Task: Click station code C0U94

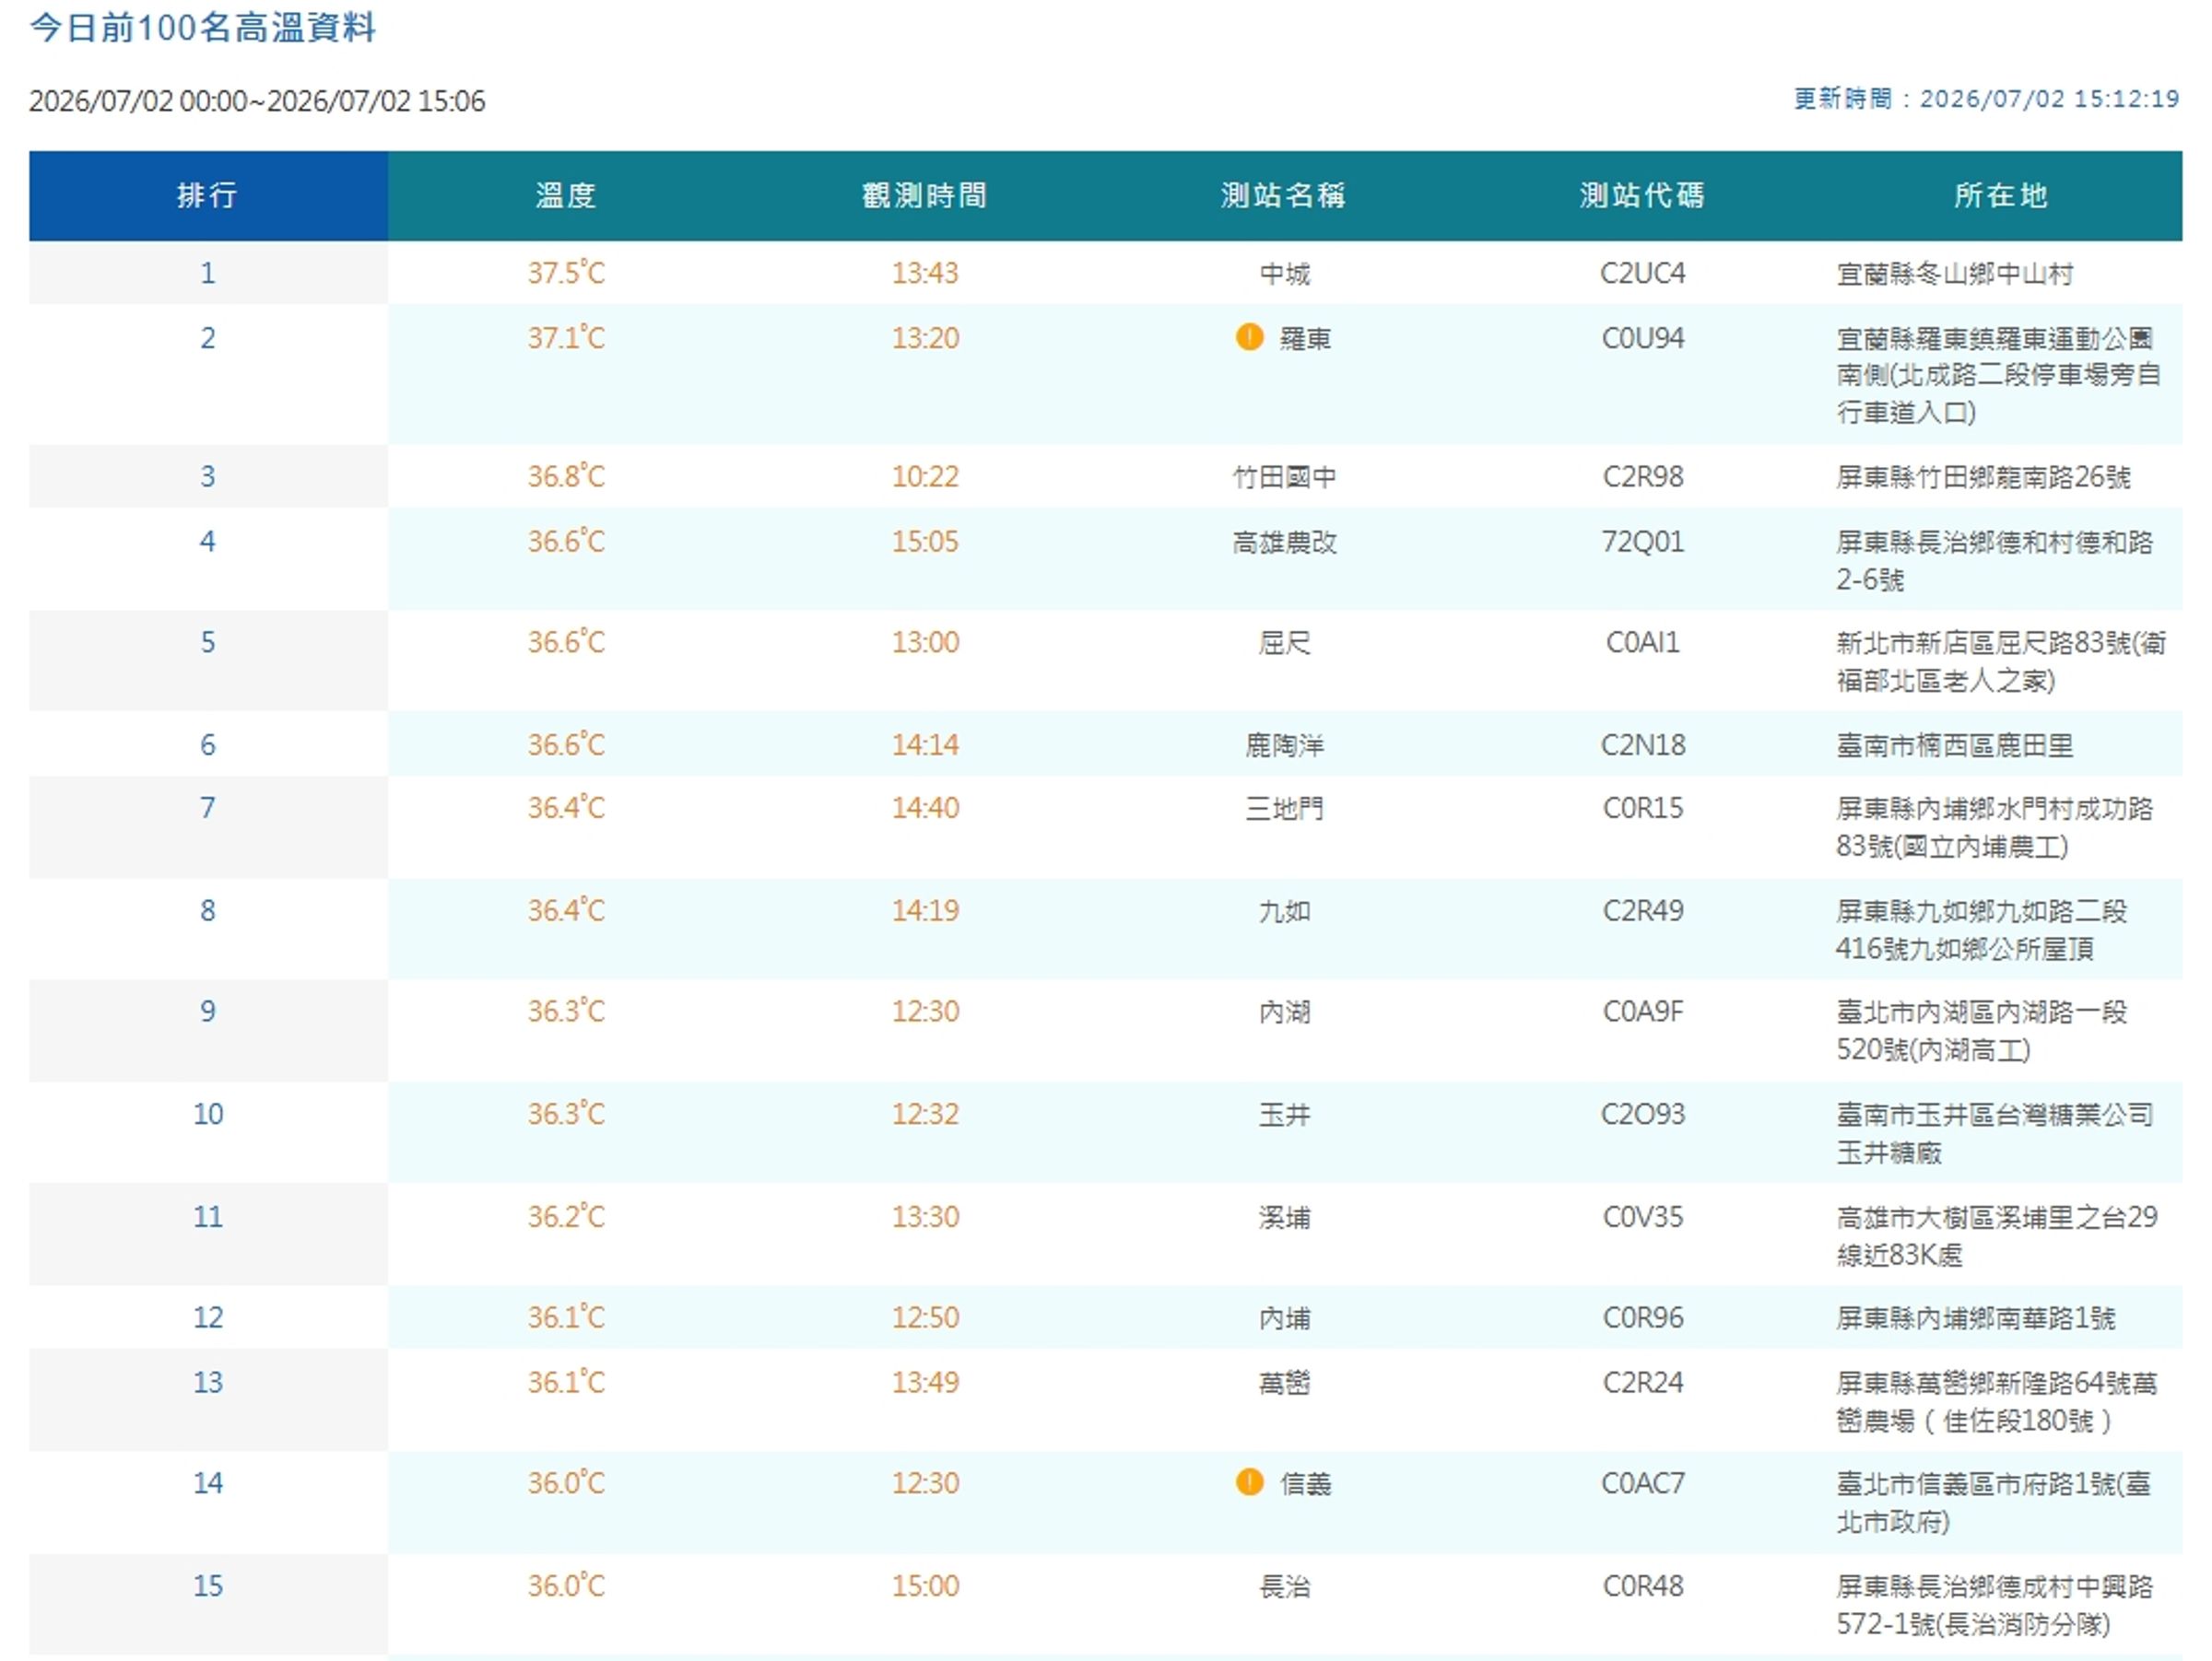Action: (x=1642, y=337)
